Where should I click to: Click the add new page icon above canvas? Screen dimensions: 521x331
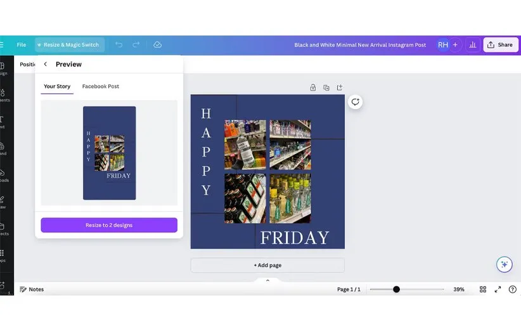(340, 88)
